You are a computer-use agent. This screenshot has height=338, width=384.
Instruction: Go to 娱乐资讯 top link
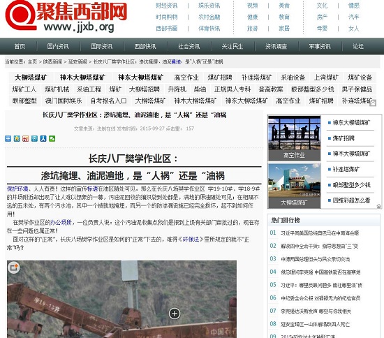(x=209, y=6)
